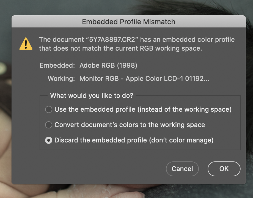Viewport: 253px width, 198px height.
Task: Click the '(don't color manage)' label text
Action: [x=181, y=140]
